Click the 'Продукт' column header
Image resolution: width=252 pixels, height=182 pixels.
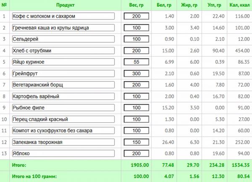click(65, 5)
